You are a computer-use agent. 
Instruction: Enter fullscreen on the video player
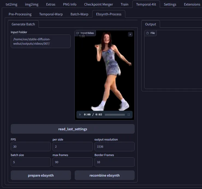coord(129,115)
